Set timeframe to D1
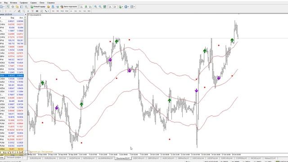Screen dimensions: 288x162 tap(80, 11)
